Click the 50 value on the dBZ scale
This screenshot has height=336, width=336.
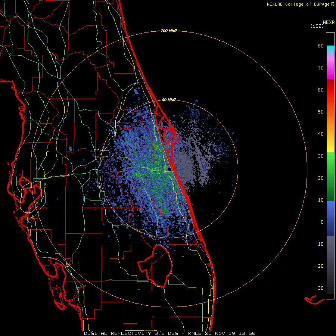point(321,112)
